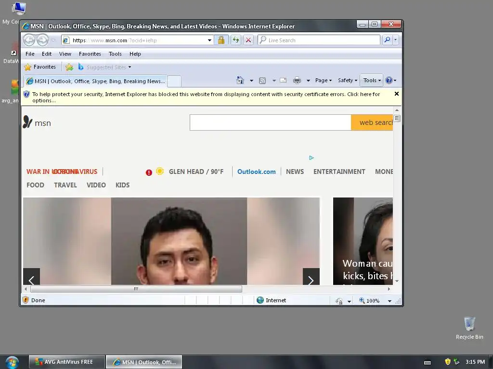Open the Page command bar menu
Screen dimensions: 493x369
tap(324, 80)
